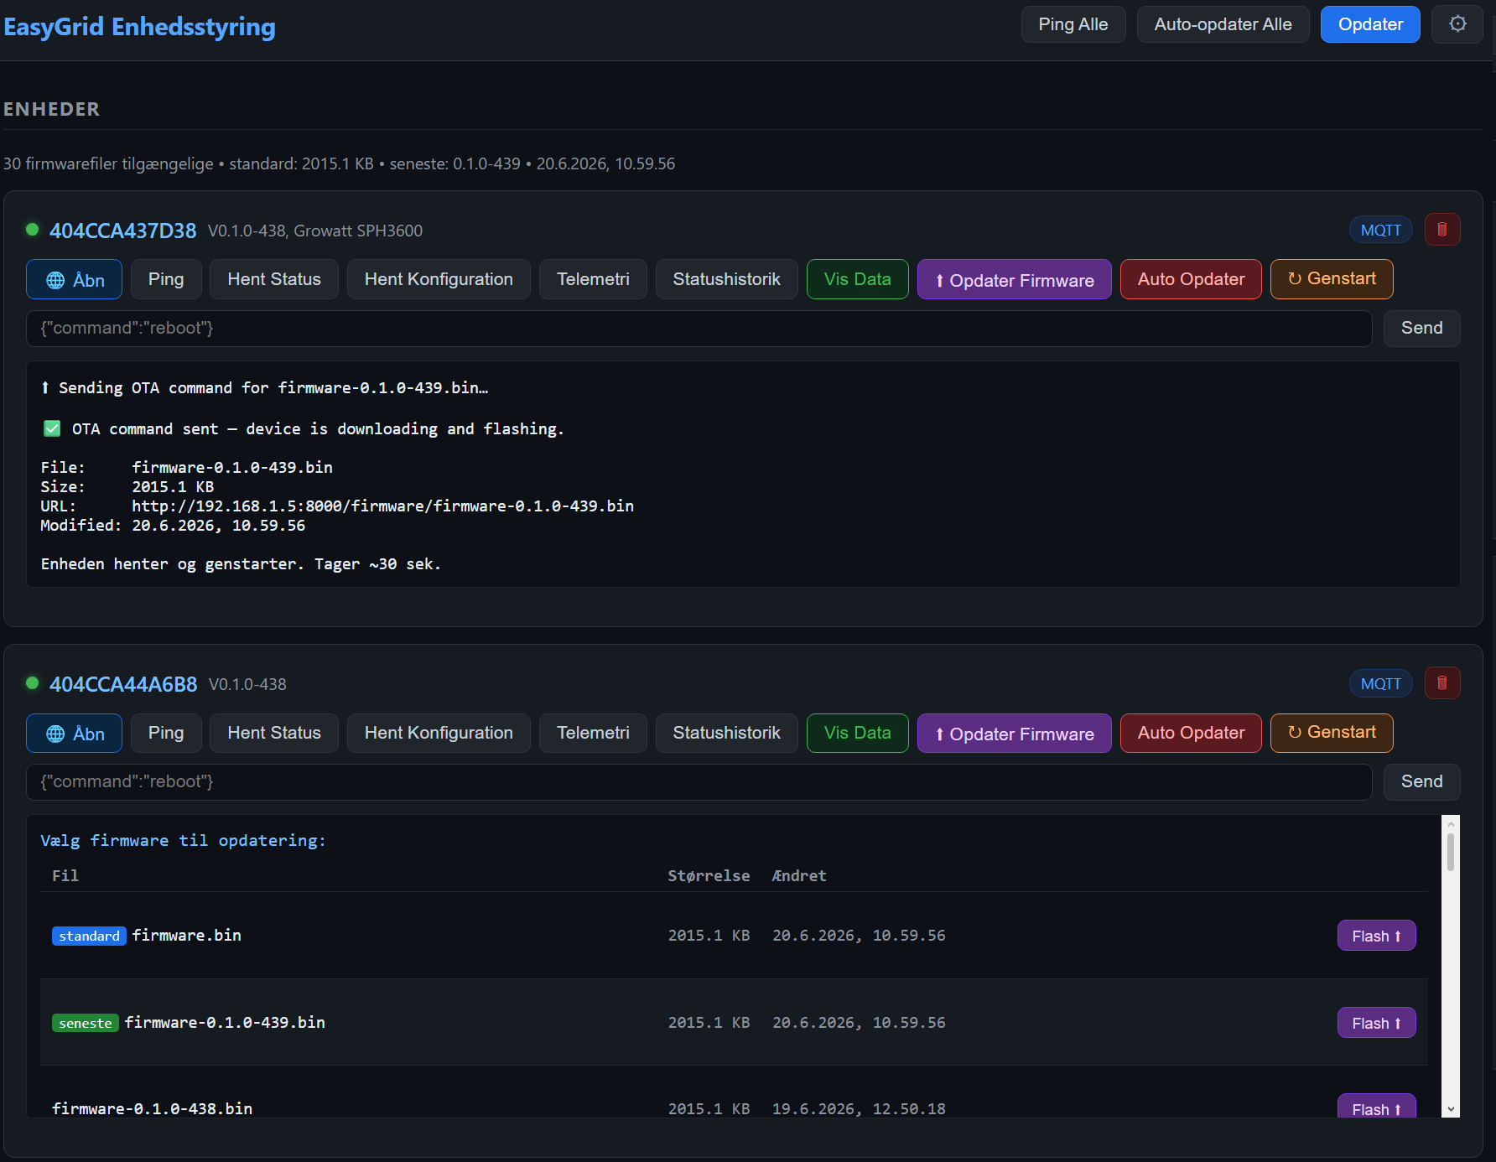
Task: Ping device 404CCA44A6B8
Action: click(166, 734)
